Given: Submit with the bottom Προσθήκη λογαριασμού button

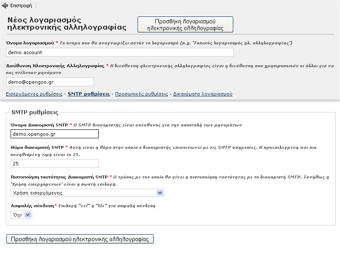Looking at the screenshot, I should pos(80,239).
